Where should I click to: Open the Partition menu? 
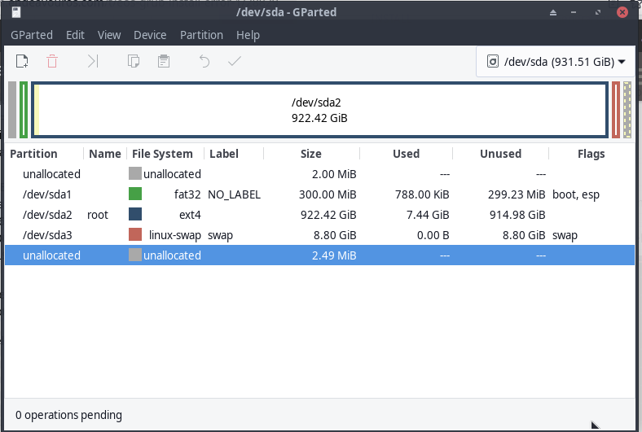(x=201, y=35)
